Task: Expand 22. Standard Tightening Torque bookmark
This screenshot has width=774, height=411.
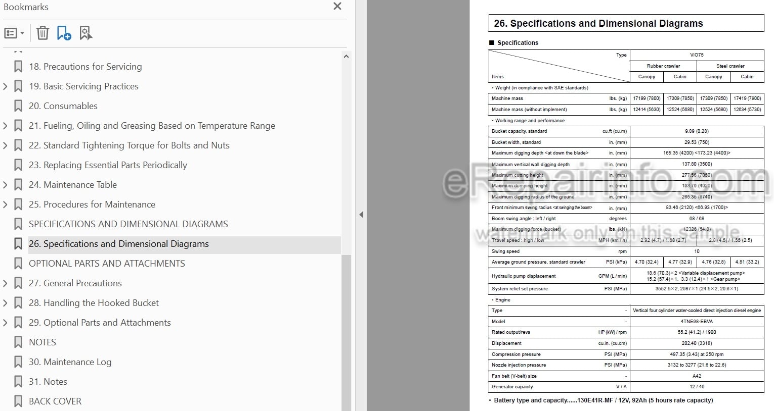Action: click(5, 145)
